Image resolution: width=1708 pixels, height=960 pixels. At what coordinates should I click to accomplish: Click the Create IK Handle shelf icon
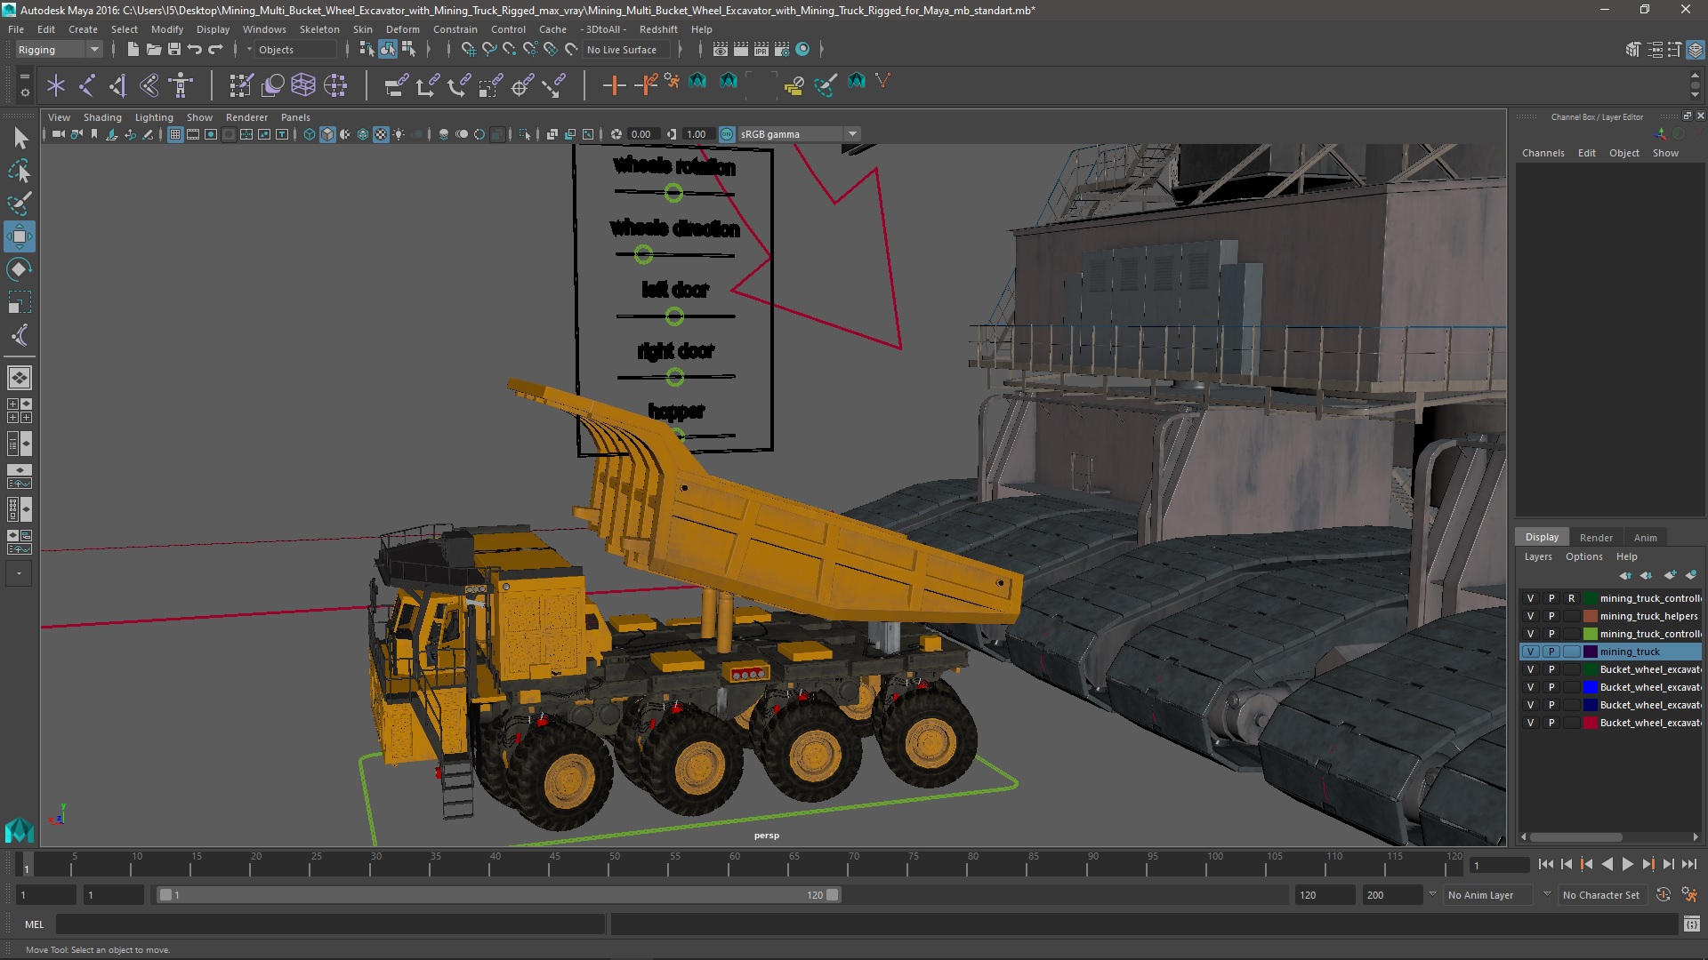coord(118,85)
